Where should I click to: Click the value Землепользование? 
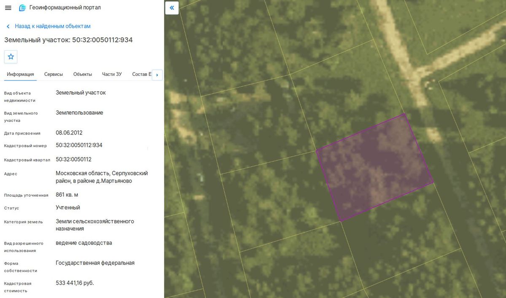click(79, 113)
